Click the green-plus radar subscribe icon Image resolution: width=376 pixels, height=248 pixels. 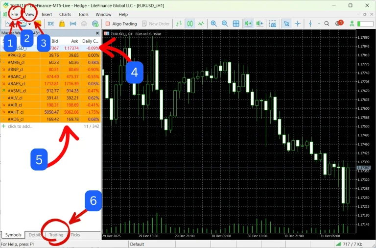[95, 24]
